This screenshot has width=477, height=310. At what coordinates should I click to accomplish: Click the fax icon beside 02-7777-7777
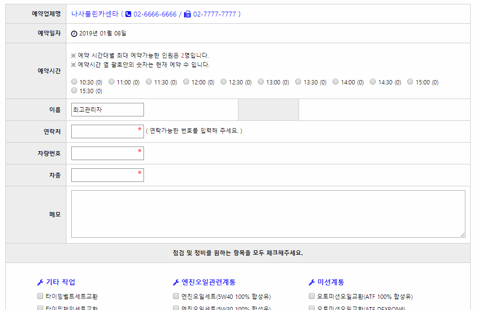tap(188, 15)
